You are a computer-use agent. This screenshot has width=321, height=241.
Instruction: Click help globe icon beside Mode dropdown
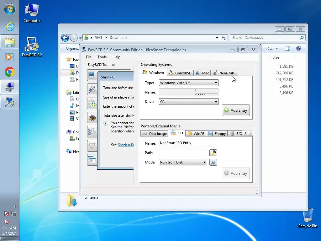213,162
